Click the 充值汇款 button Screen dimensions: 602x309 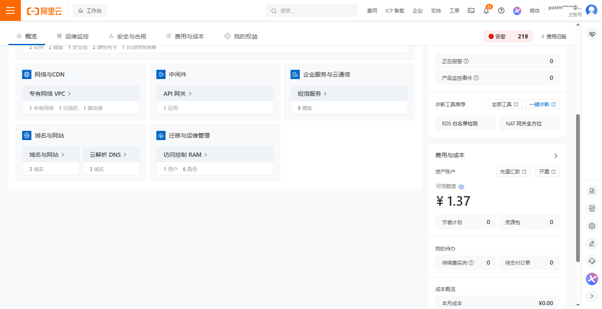click(x=513, y=171)
